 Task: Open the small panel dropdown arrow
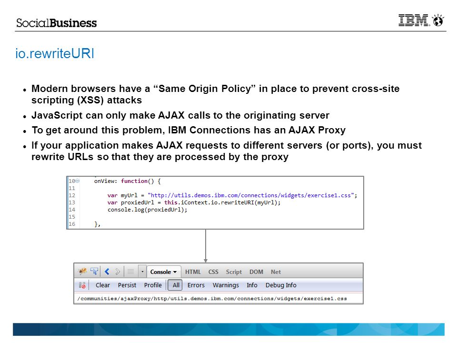click(142, 272)
